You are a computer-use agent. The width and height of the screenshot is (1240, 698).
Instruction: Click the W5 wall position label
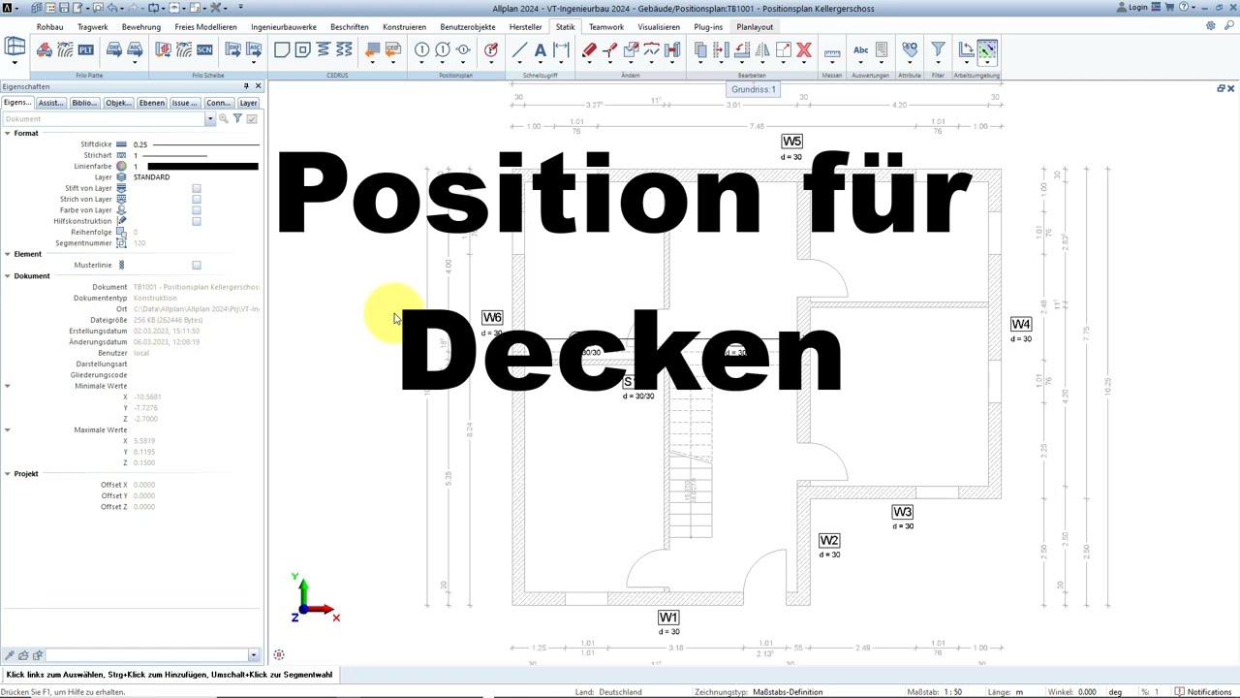[x=792, y=142]
